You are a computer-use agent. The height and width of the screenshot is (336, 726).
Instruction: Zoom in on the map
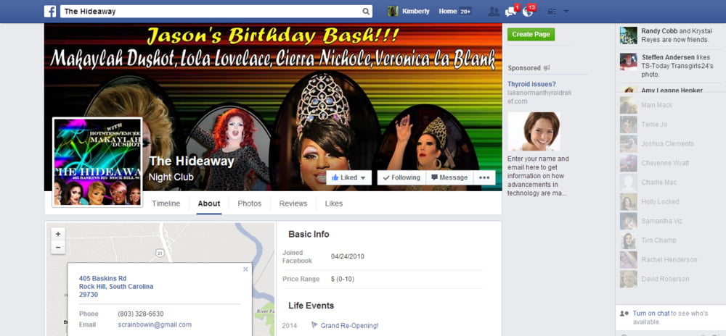pyautogui.click(x=58, y=234)
